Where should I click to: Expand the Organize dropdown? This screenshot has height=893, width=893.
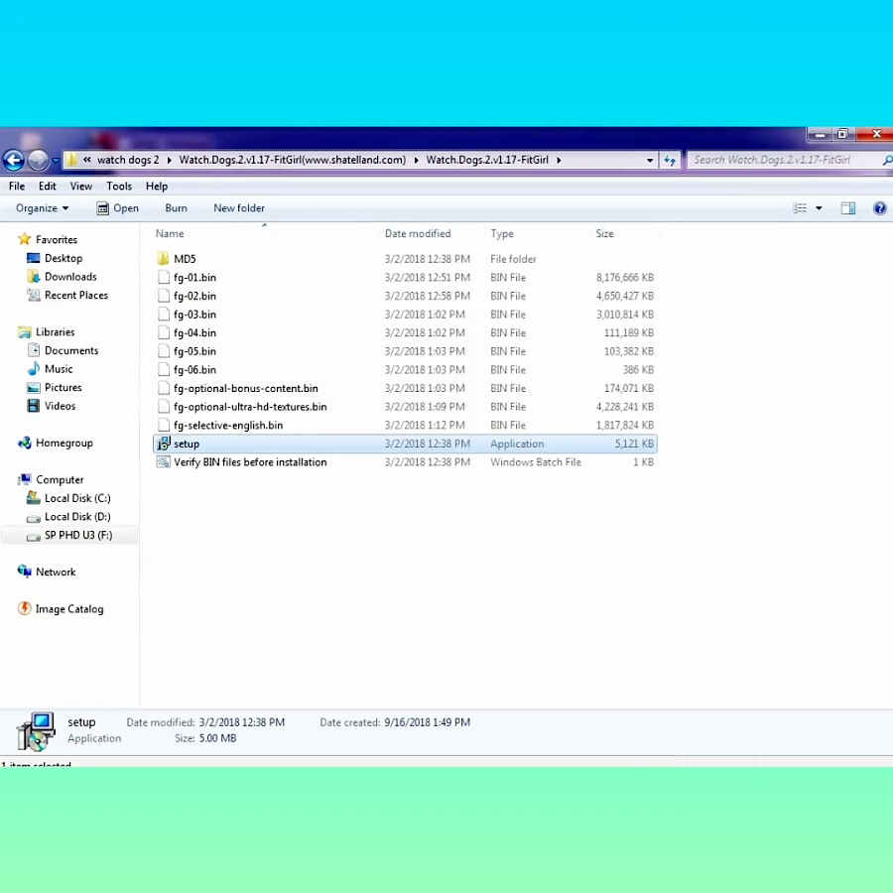(x=42, y=208)
